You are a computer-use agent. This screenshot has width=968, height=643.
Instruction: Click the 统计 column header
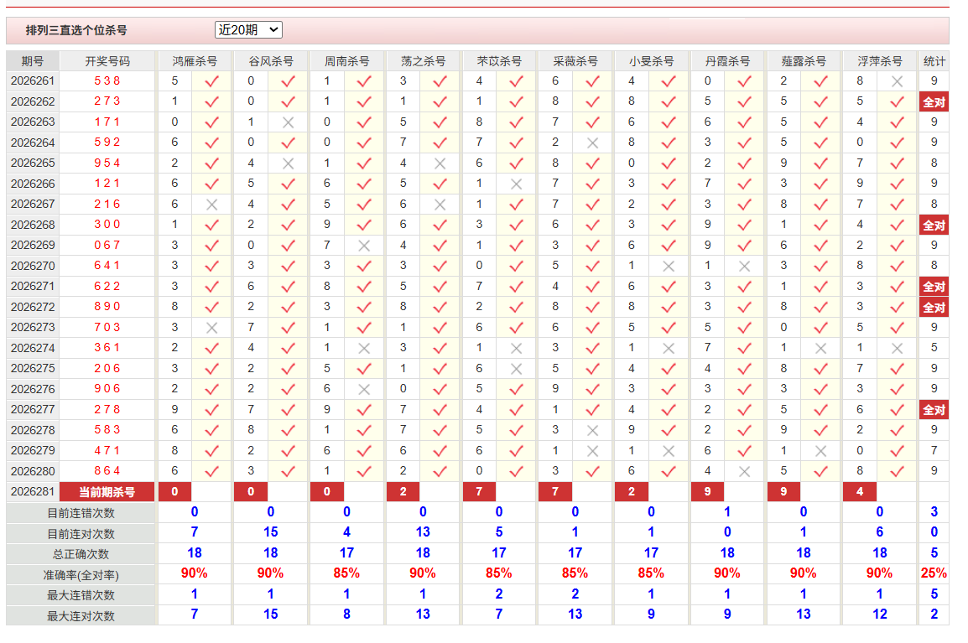[x=934, y=61]
